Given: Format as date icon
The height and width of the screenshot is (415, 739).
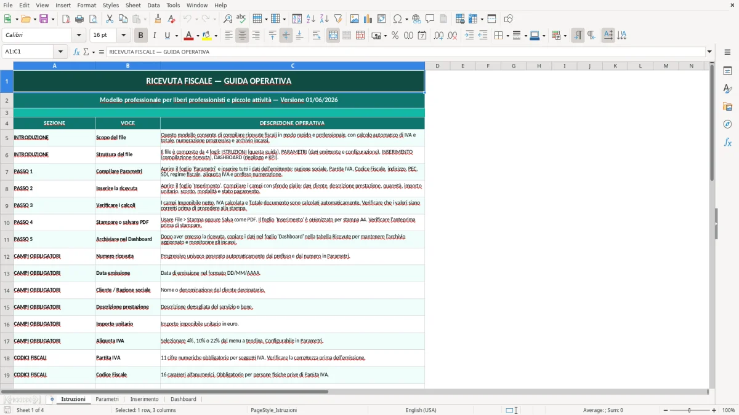Looking at the screenshot, I should [x=422, y=36].
